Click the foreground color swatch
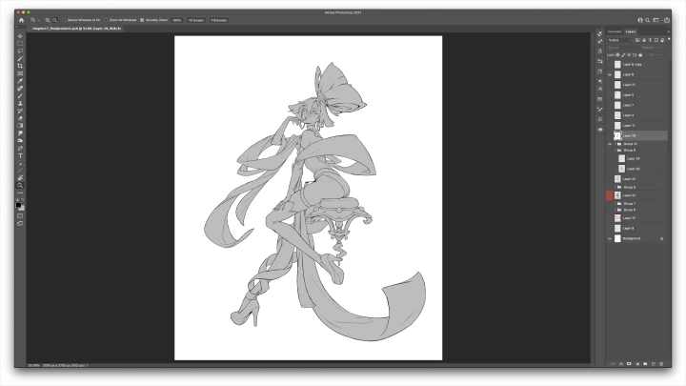The height and width of the screenshot is (386, 686). tap(19, 204)
